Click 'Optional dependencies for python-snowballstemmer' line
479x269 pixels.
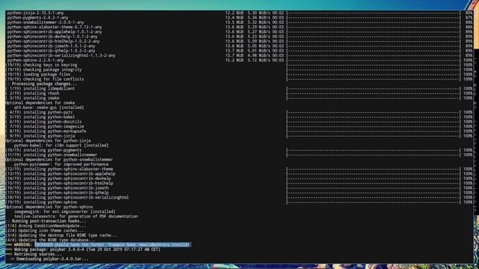click(x=59, y=159)
